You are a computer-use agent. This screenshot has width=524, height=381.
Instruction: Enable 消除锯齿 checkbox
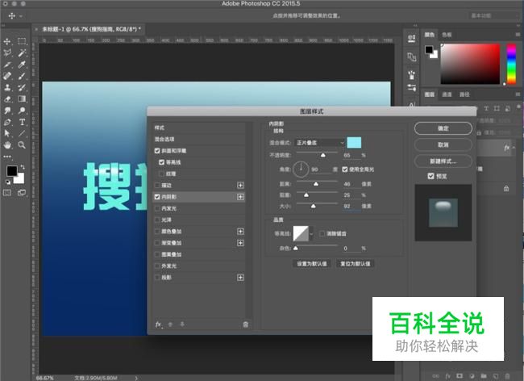(322, 233)
